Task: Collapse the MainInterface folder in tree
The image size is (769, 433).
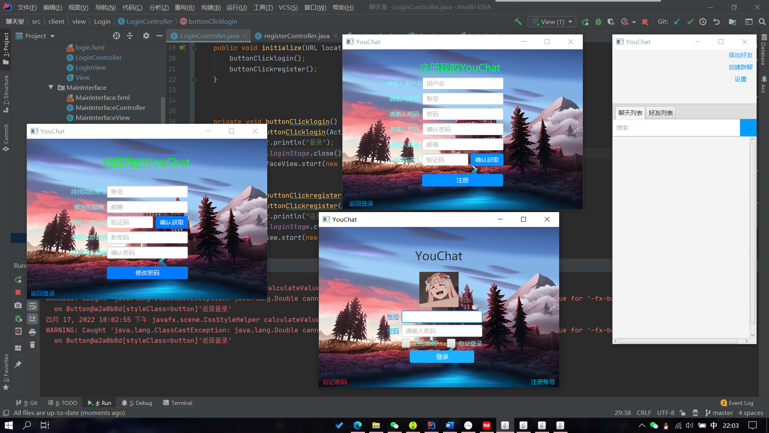Action: point(51,87)
